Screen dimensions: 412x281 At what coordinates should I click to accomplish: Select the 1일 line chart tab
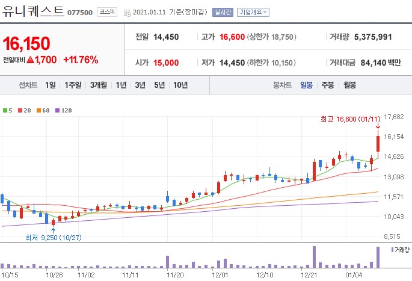51,85
